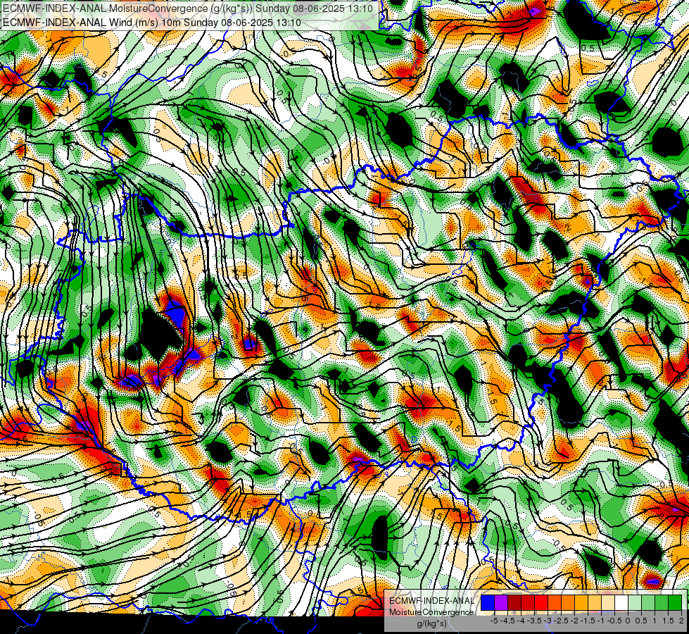Select the light orange swatch between -1.5 and -1
The width and height of the screenshot is (689, 634).
(595, 603)
